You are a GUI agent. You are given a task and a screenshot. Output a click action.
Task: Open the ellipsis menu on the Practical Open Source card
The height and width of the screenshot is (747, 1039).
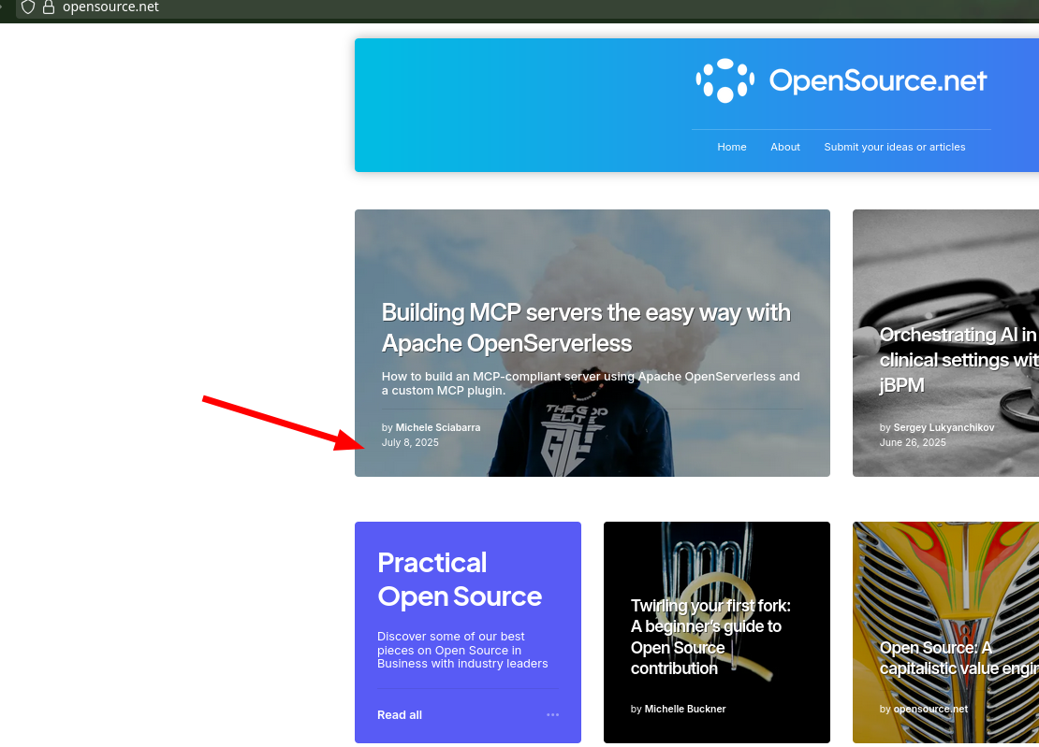click(x=552, y=714)
